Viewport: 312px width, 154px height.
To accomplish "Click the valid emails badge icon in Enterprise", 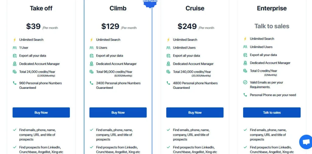I will point(245,82).
